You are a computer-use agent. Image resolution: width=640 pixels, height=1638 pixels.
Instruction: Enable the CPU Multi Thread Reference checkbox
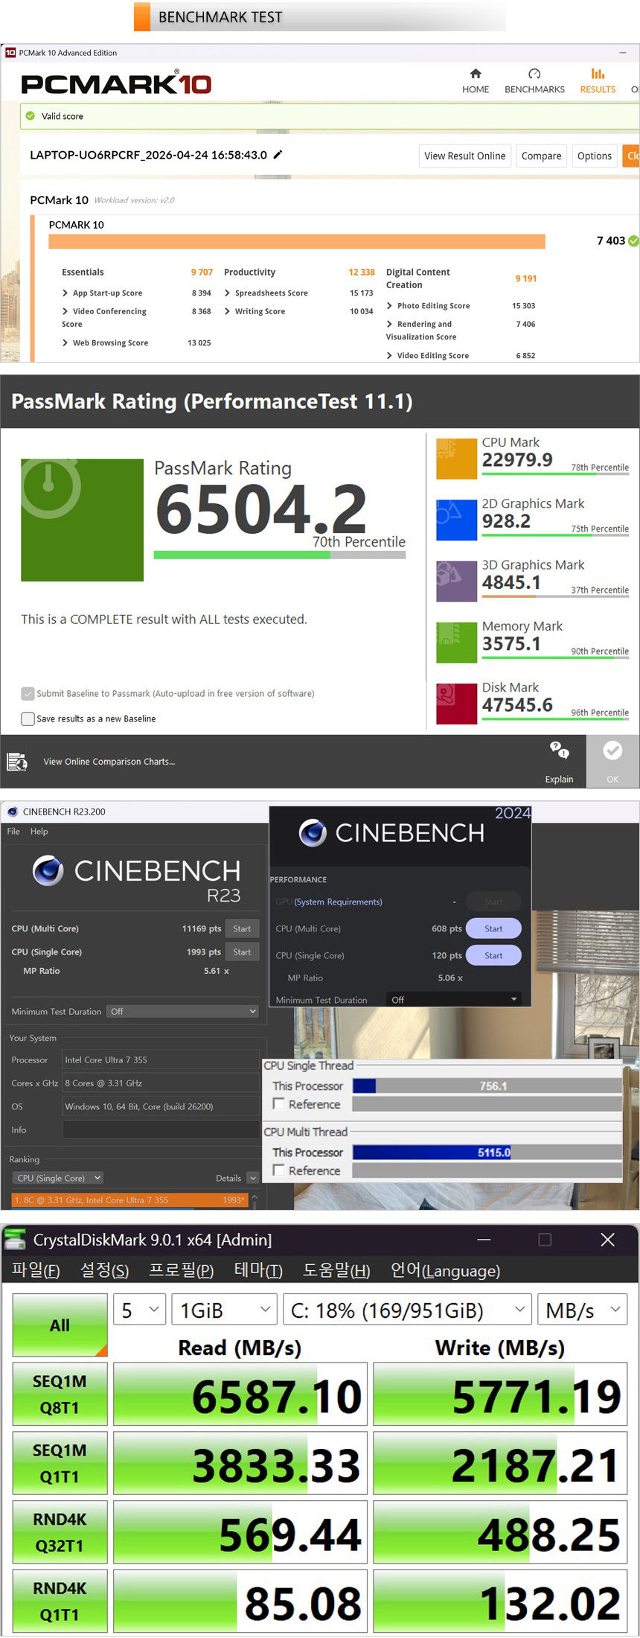279,1170
